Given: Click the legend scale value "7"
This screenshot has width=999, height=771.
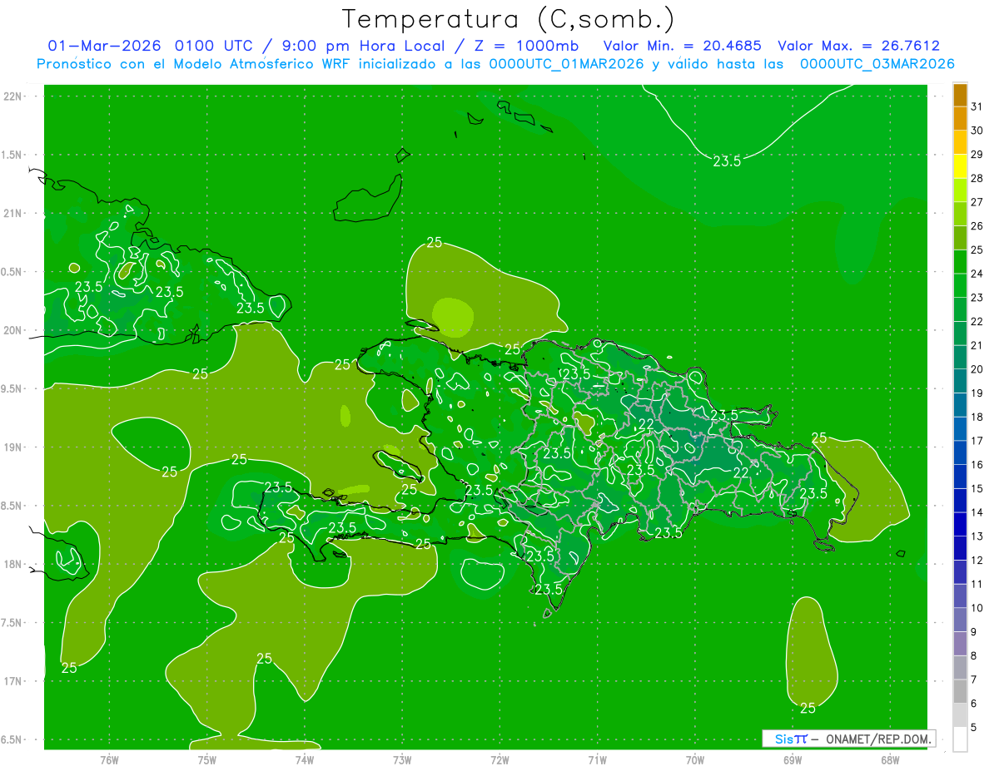Looking at the screenshot, I should [x=975, y=680].
